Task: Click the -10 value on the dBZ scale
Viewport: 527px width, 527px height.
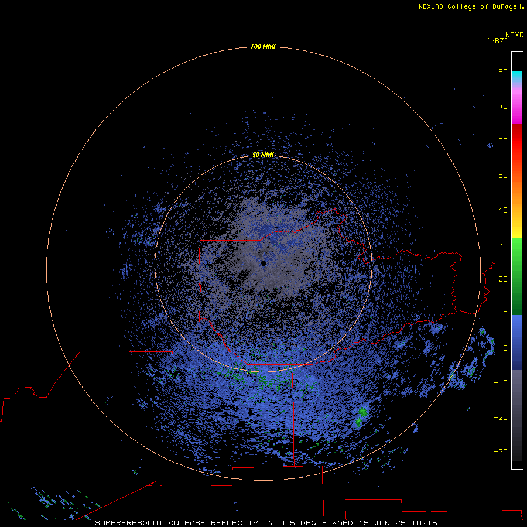Action: pyautogui.click(x=501, y=383)
